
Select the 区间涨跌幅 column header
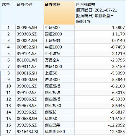[100, 12]
